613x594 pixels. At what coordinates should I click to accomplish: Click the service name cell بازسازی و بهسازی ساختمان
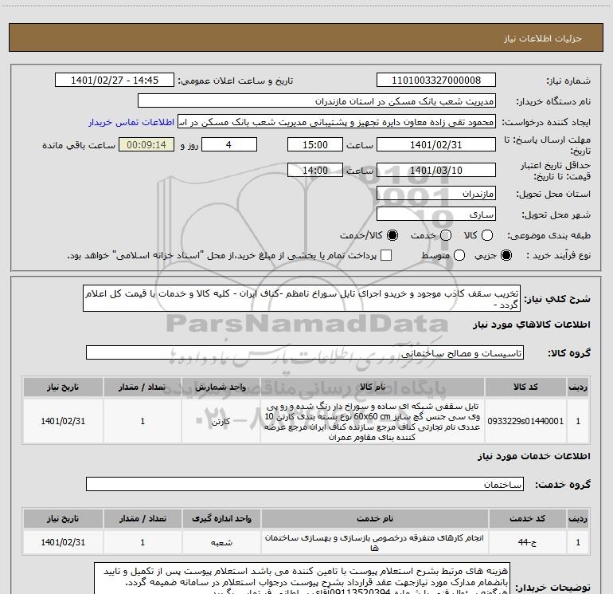click(x=374, y=542)
